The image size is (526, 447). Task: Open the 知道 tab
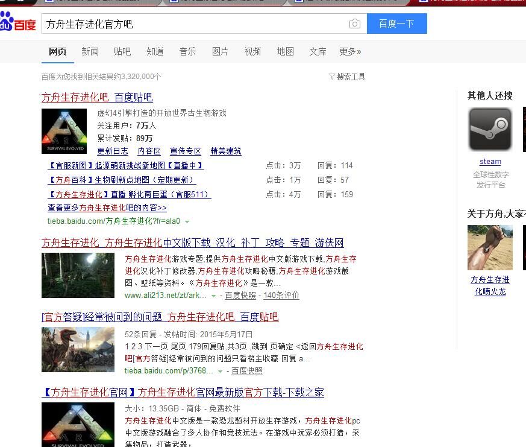click(155, 51)
